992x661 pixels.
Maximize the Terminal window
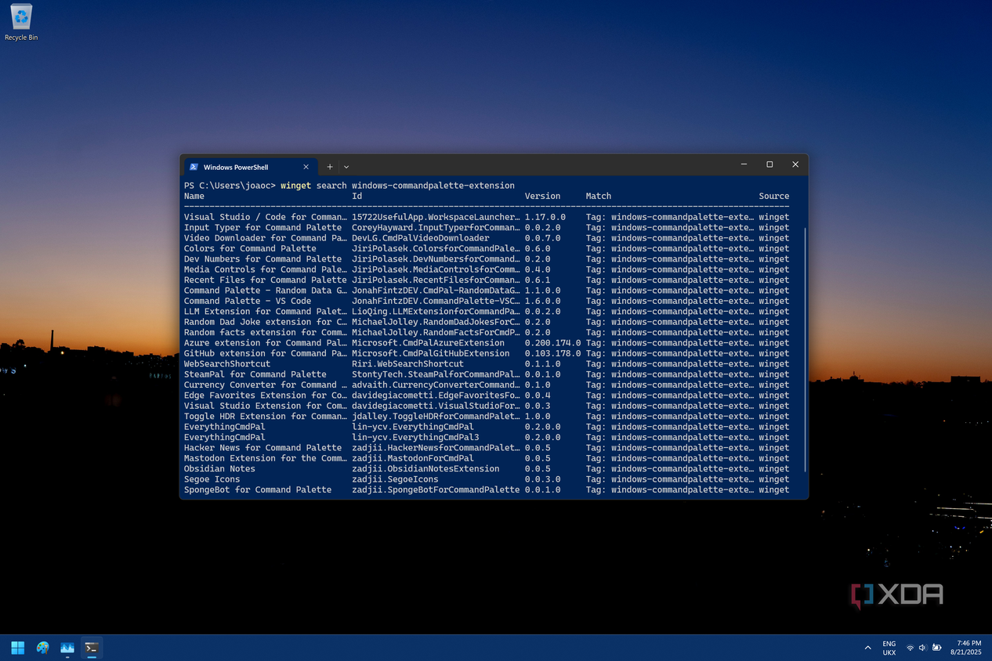(769, 164)
